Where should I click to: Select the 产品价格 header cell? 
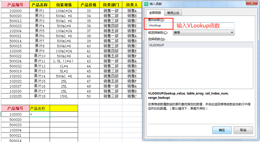pos(89,5)
